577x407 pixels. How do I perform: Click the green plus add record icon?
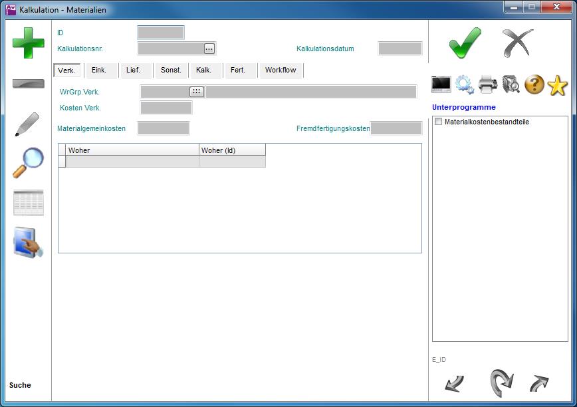[x=29, y=43]
